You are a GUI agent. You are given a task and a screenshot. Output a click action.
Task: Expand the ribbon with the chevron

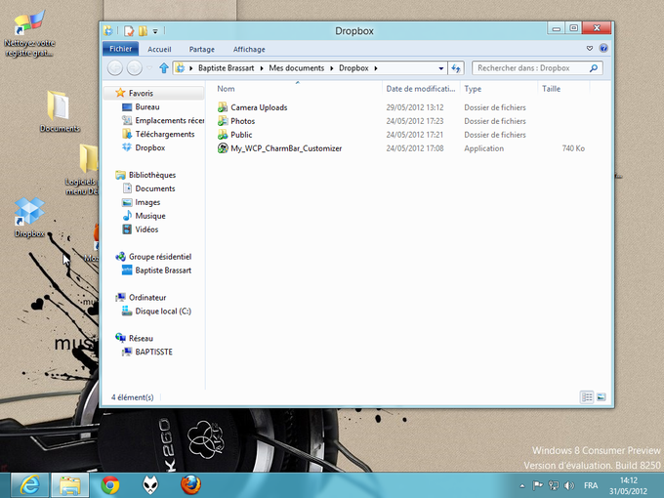coord(590,48)
